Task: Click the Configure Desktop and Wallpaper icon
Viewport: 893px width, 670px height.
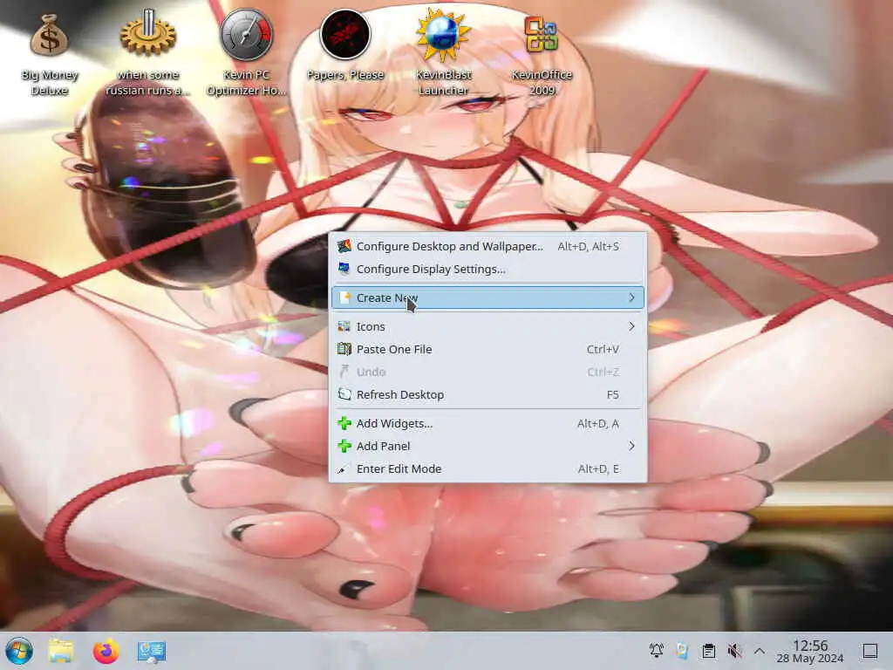Action: (344, 246)
